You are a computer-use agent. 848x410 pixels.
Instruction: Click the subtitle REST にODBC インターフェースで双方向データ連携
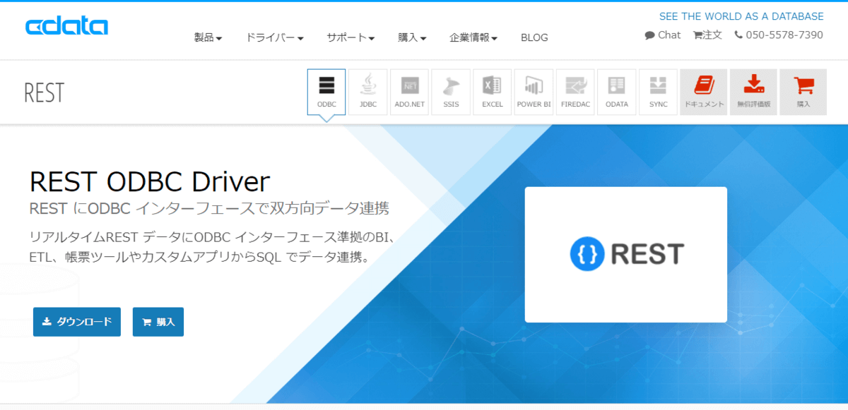[210, 209]
